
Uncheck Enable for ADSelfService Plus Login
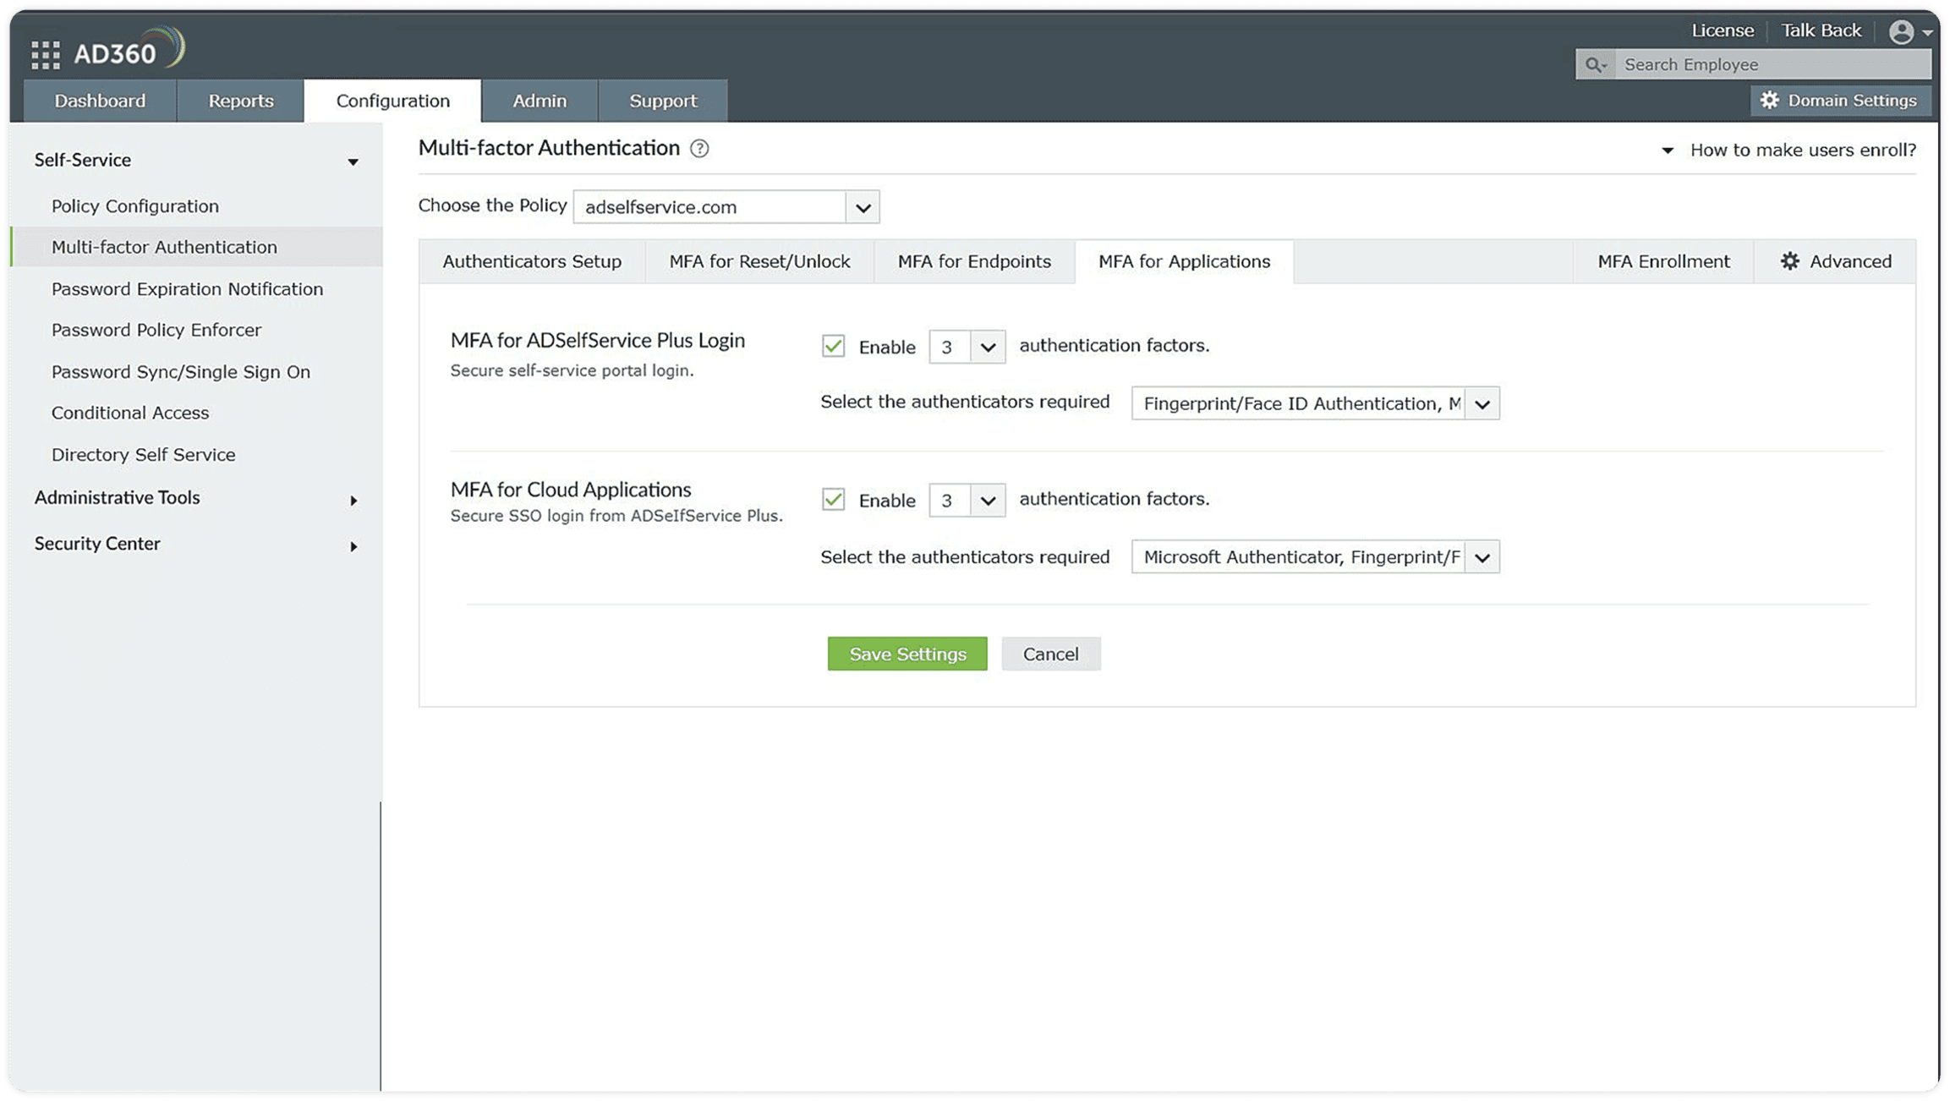(833, 346)
